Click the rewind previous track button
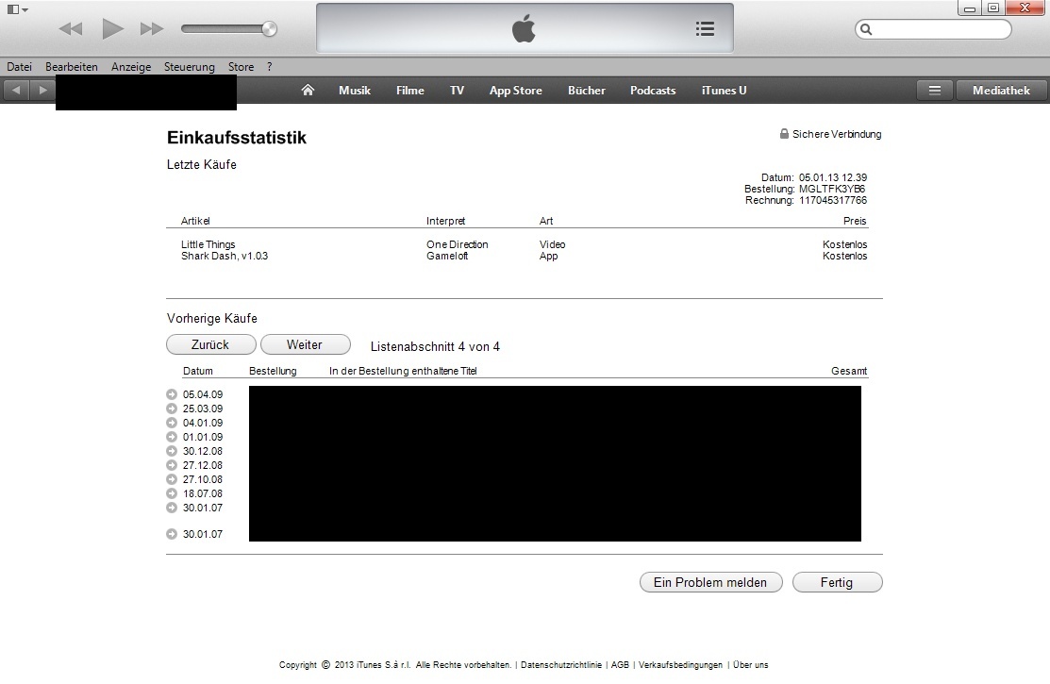 (x=71, y=29)
